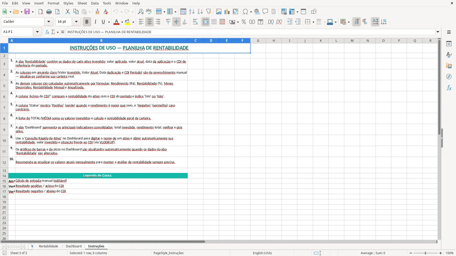Print the spreadsheet with the printer icon
This screenshot has width=456, height=256.
(x=49, y=12)
